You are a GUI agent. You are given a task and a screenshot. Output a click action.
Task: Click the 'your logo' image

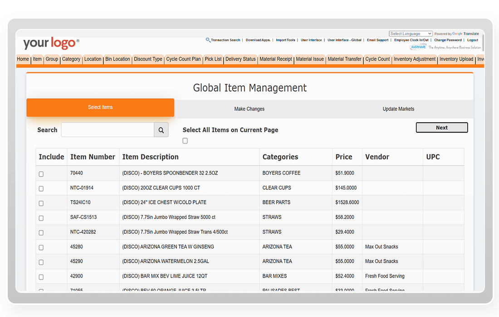(51, 43)
